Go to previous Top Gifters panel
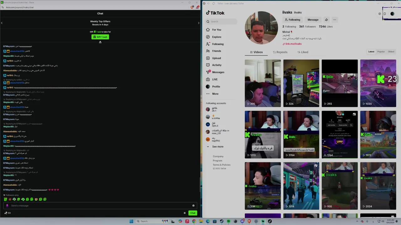401x225 pixels. (x=2, y=23)
